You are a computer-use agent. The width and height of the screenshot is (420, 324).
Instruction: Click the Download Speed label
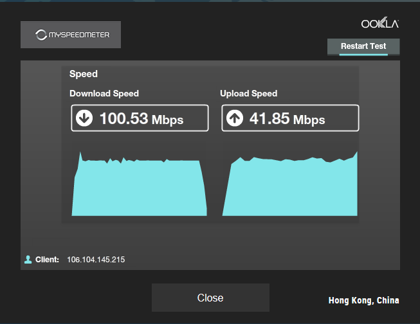pyautogui.click(x=104, y=93)
